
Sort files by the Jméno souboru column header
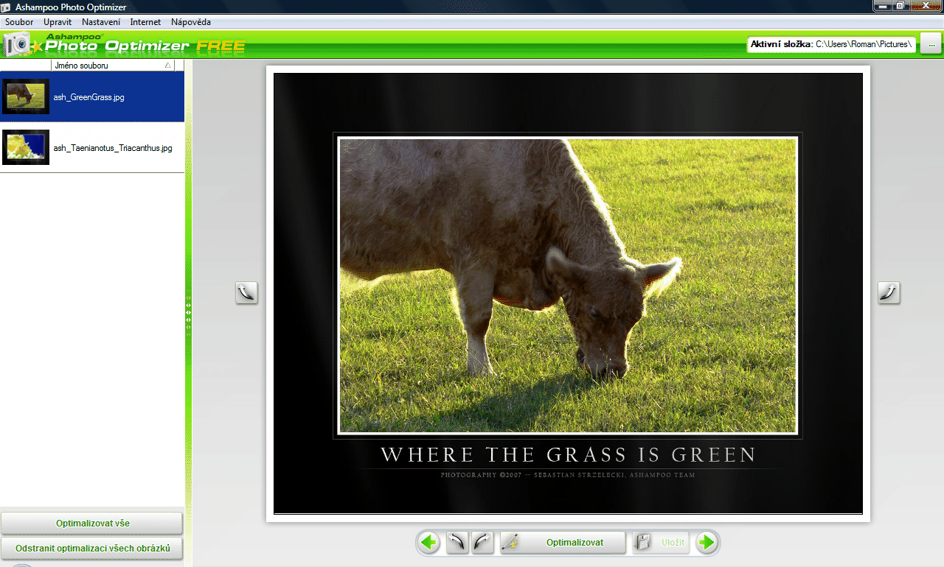tap(113, 66)
